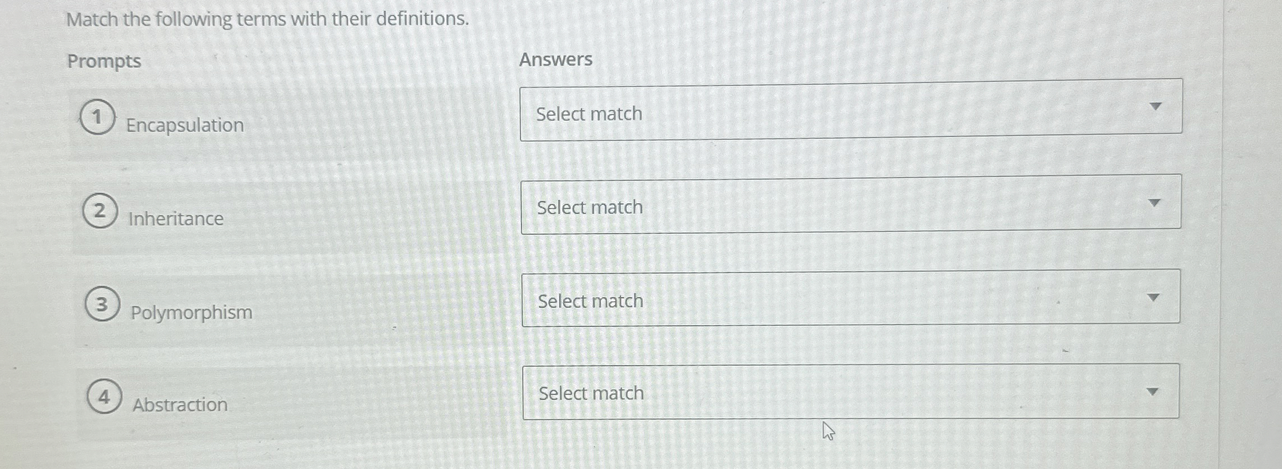Click the dropdown arrow for Polymorphism's answer
The height and width of the screenshot is (469, 1282).
(1152, 297)
